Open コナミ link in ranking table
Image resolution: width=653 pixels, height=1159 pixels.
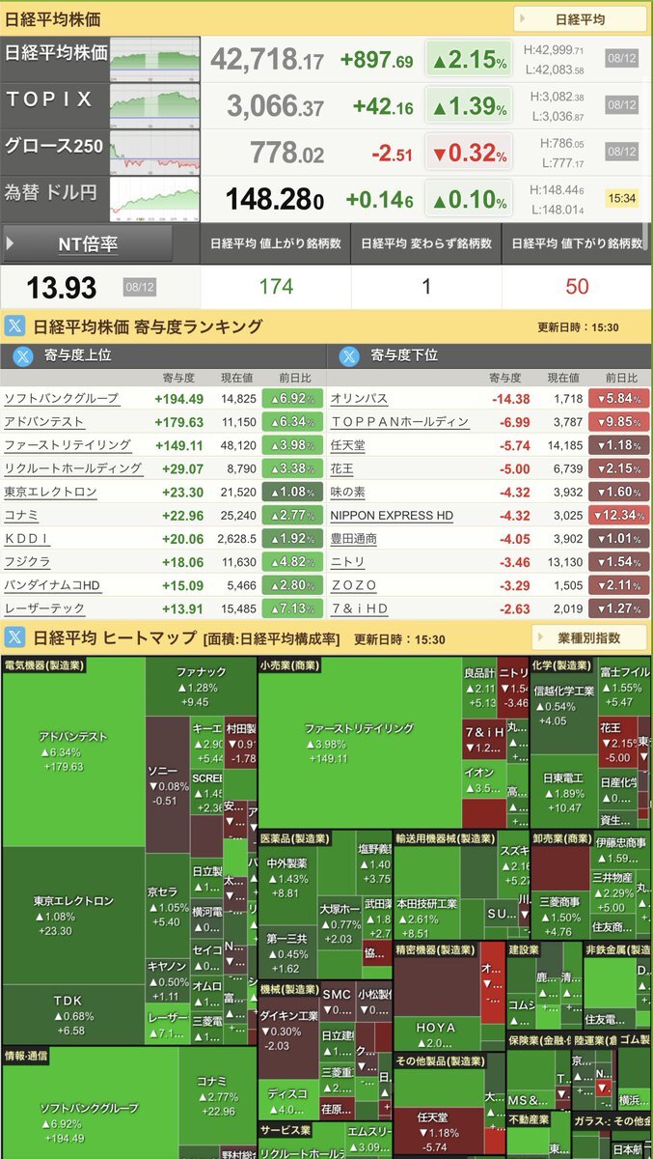pos(21,515)
